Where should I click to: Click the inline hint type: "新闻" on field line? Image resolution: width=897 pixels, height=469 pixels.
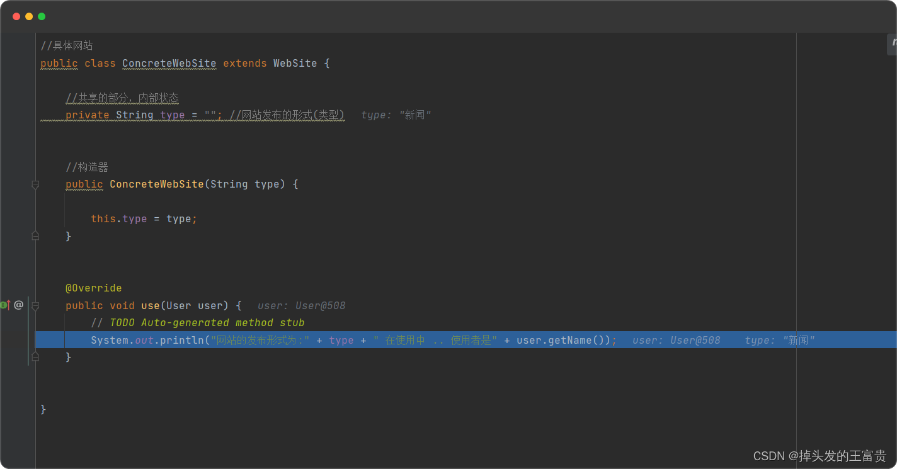(396, 115)
